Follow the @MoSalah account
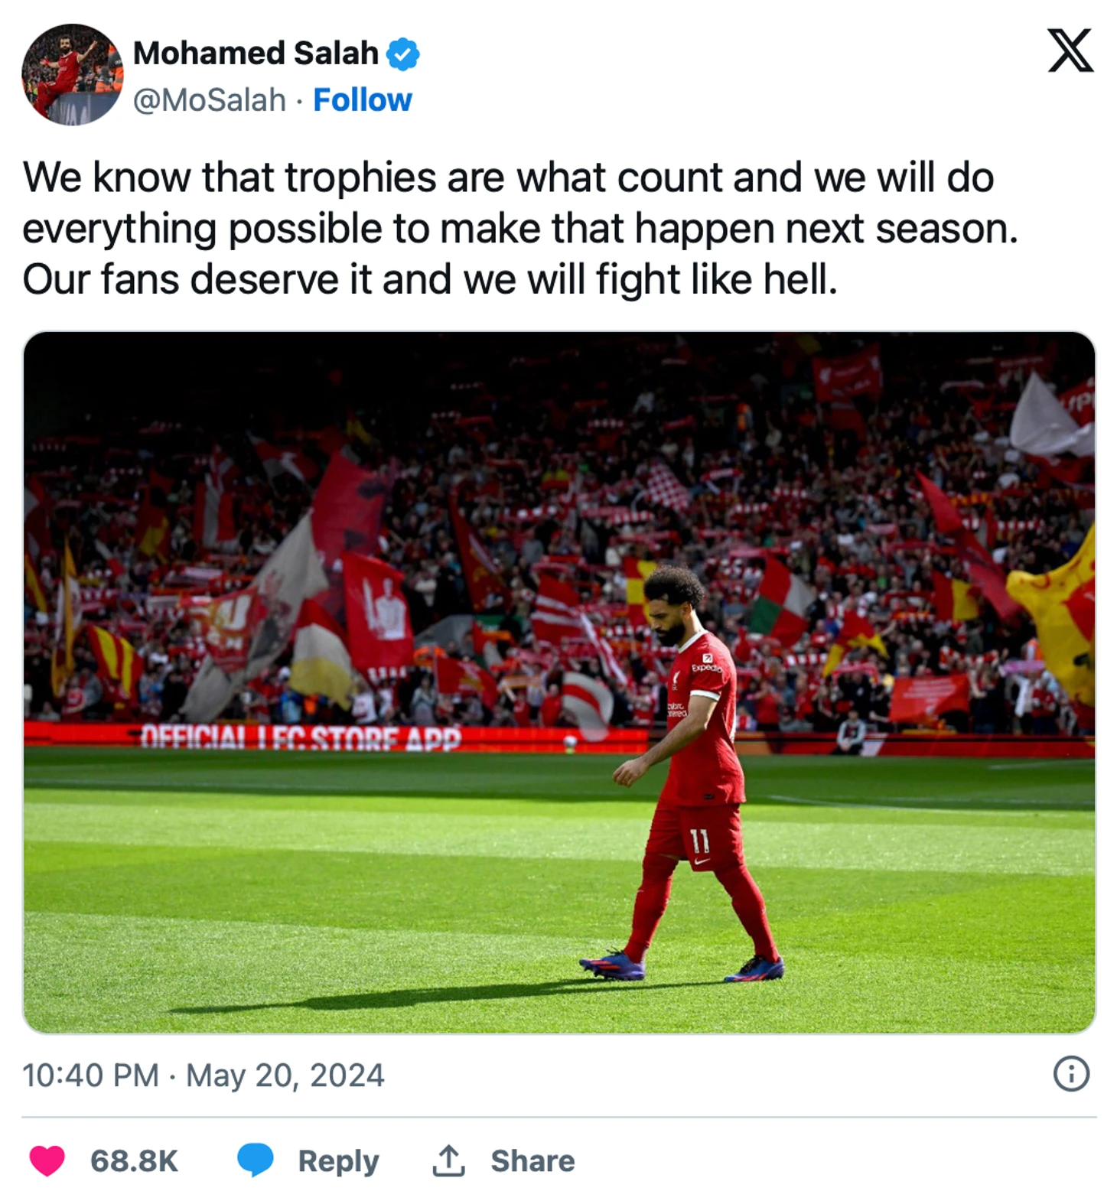Screen dimensions: 1117x1191 click(x=363, y=100)
